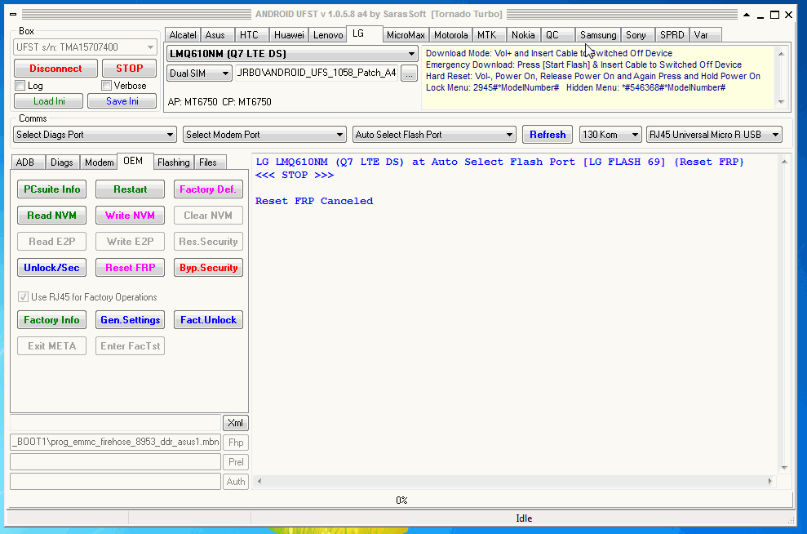
Task: Click the PCsuite Info button
Action: [52, 189]
